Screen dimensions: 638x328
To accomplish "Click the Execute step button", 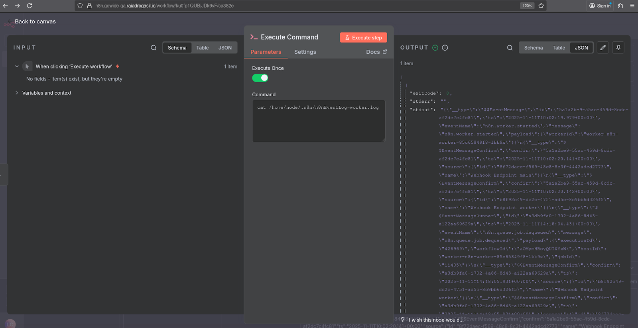I will (x=363, y=37).
